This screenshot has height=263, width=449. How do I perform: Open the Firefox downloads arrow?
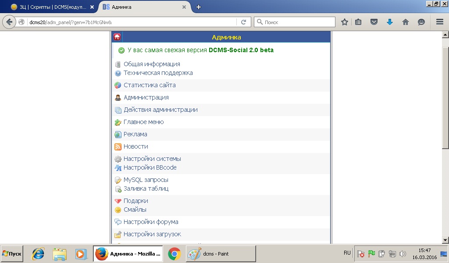click(x=390, y=22)
